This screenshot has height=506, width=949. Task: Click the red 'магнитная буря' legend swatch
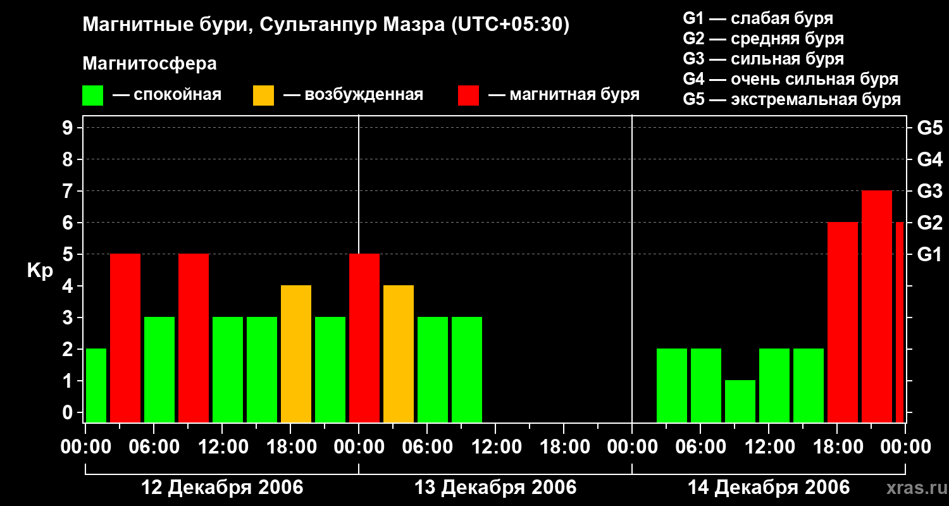468,95
